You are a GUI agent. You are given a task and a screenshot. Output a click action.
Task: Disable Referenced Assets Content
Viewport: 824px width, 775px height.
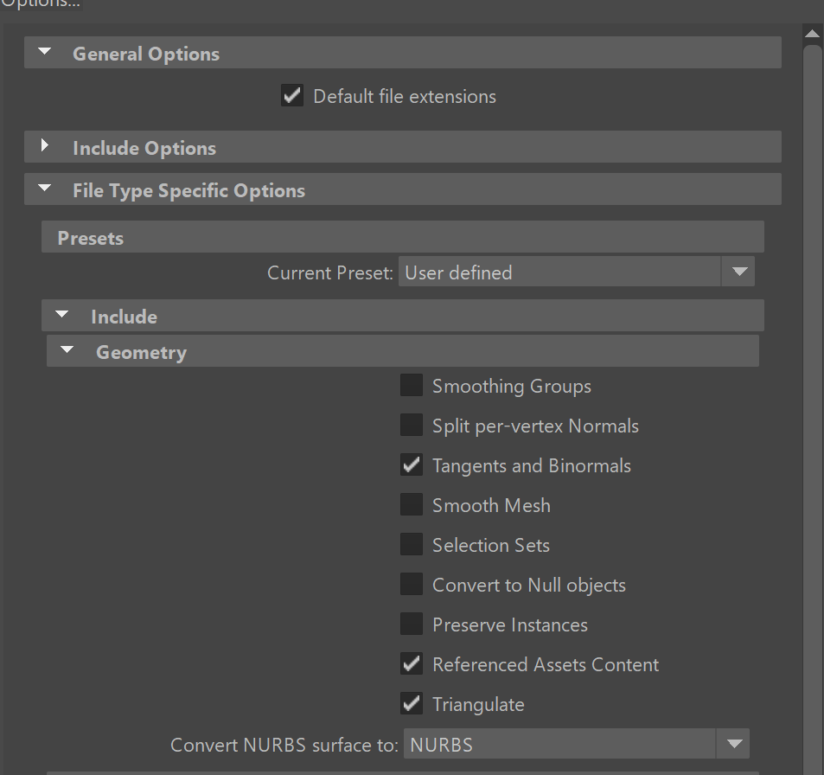[412, 663]
